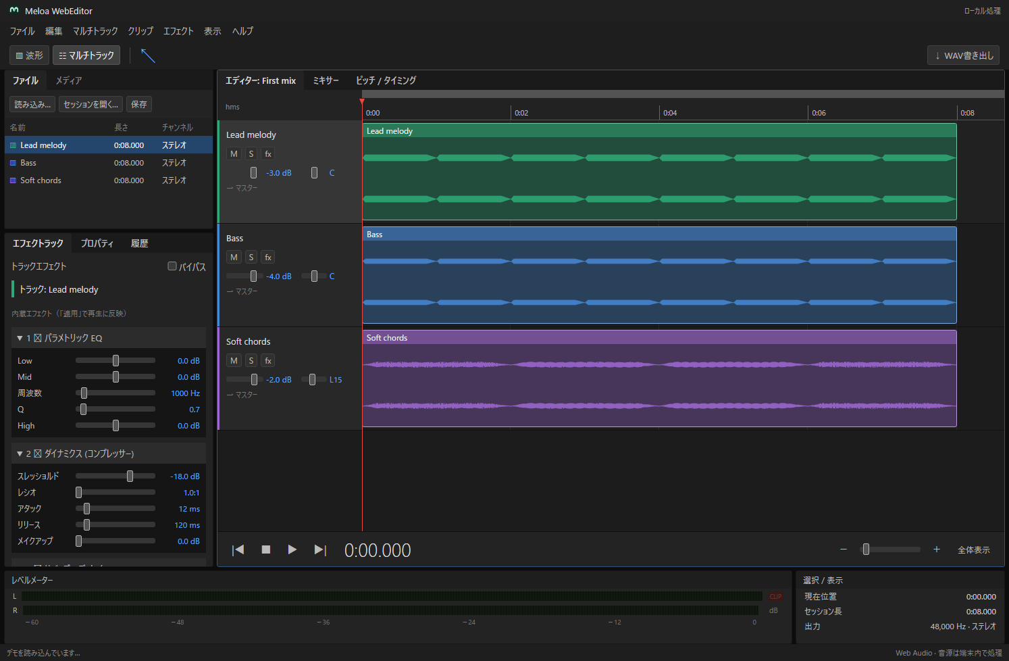Open fx for the Lead melody track
1009x661 pixels.
(268, 154)
